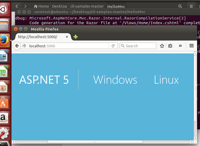Select HelloMvc folder in path bar

pyautogui.click(x=116, y=6)
